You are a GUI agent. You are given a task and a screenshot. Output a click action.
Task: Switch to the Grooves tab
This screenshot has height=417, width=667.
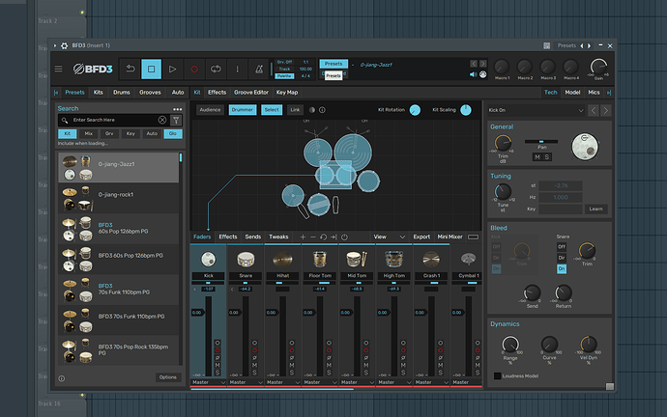click(150, 93)
